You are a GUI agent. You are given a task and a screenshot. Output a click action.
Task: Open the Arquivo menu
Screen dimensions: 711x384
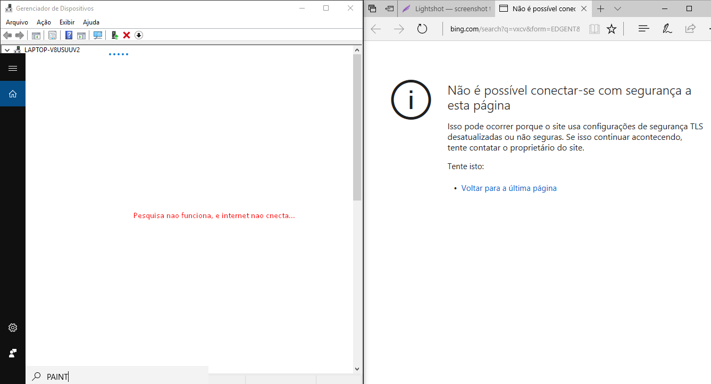click(x=17, y=22)
